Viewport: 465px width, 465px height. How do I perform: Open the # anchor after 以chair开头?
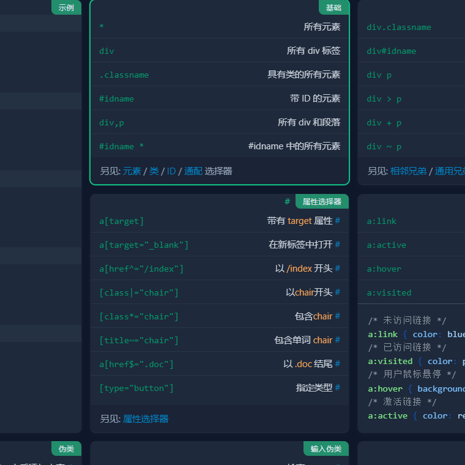pyautogui.click(x=338, y=292)
